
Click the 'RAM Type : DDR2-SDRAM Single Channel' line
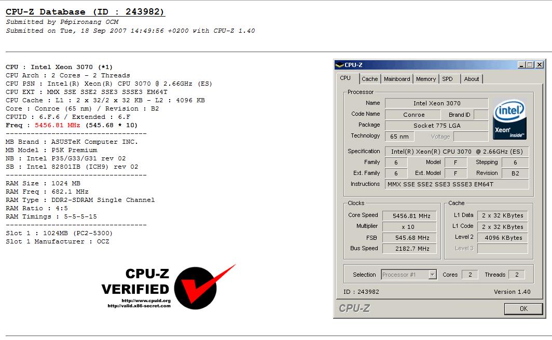[x=80, y=200]
